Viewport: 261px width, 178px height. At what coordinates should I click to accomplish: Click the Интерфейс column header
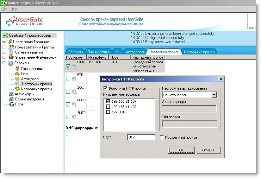click(x=97, y=57)
